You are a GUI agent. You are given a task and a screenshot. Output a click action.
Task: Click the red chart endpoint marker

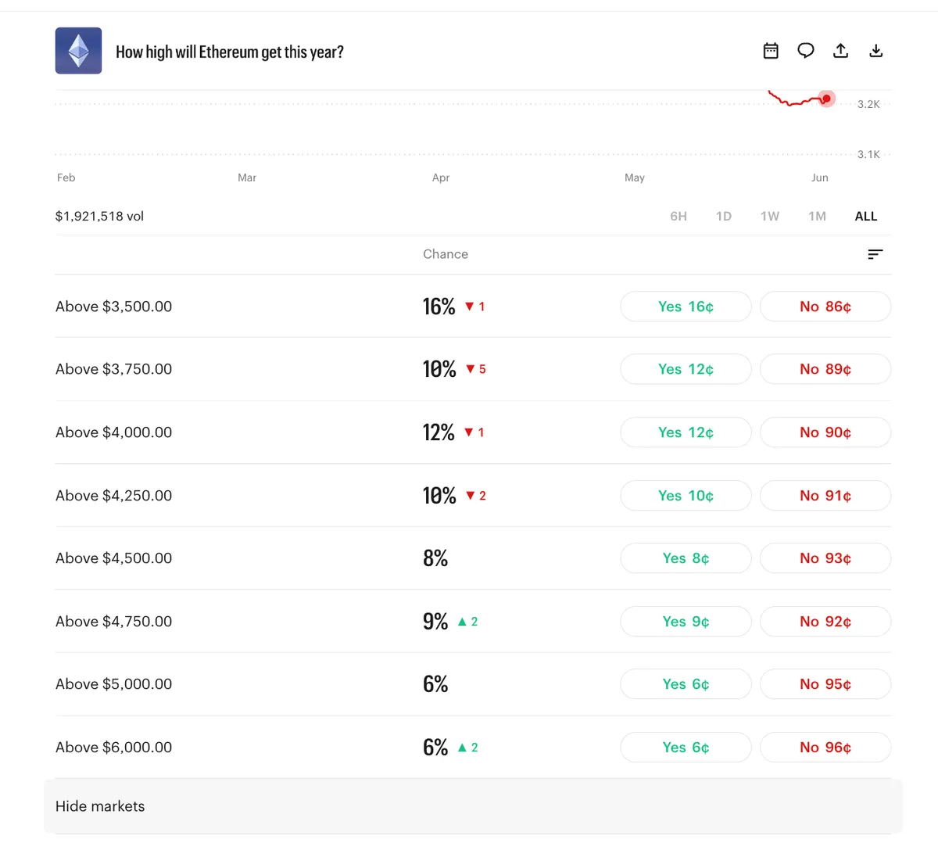point(826,99)
